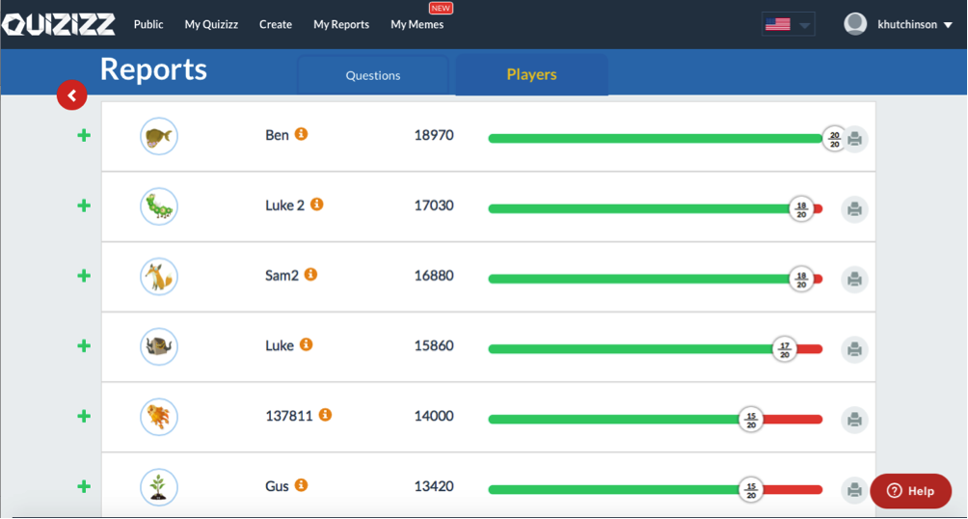Open info icon beside Luke's name
The image size is (968, 519).
(x=306, y=344)
